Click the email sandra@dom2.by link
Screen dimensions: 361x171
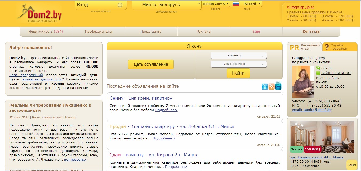click(312, 110)
